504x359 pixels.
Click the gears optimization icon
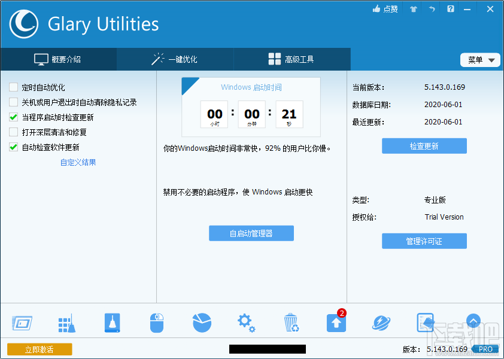coord(246,321)
